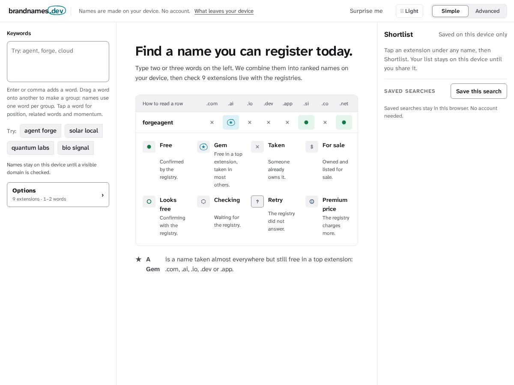514x385 pixels.
Task: Click the Keywords label
Action: [19, 33]
